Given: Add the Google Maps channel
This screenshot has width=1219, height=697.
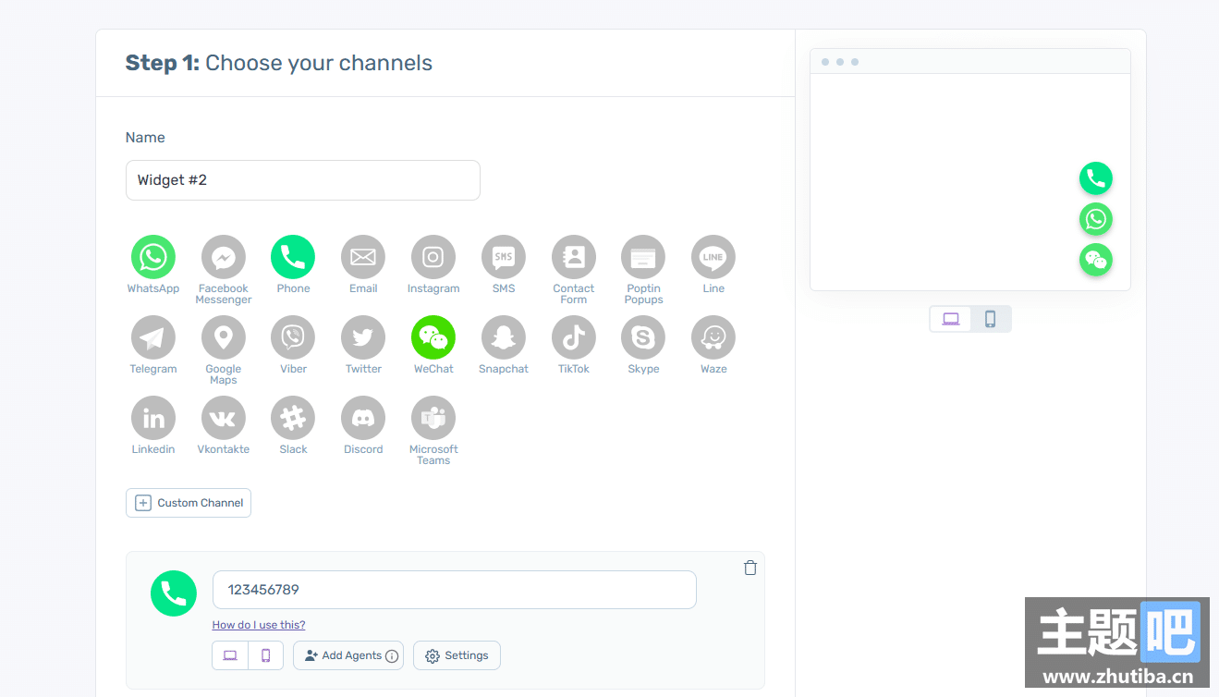Looking at the screenshot, I should pyautogui.click(x=224, y=337).
